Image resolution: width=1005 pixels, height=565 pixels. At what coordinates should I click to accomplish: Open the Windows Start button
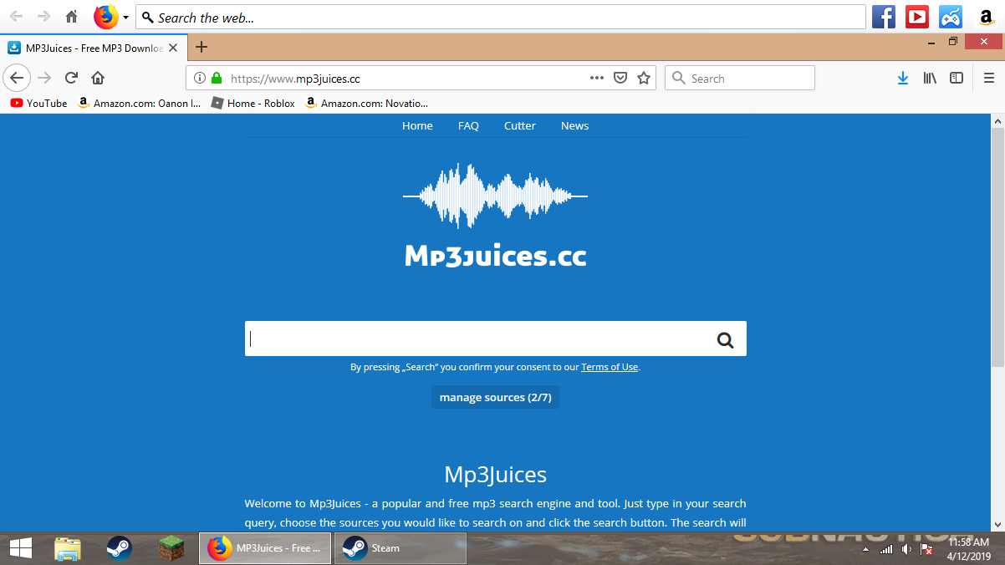[21, 548]
